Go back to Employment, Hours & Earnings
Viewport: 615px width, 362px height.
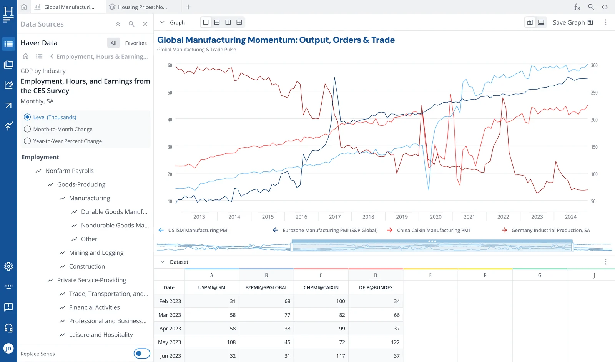click(x=98, y=56)
